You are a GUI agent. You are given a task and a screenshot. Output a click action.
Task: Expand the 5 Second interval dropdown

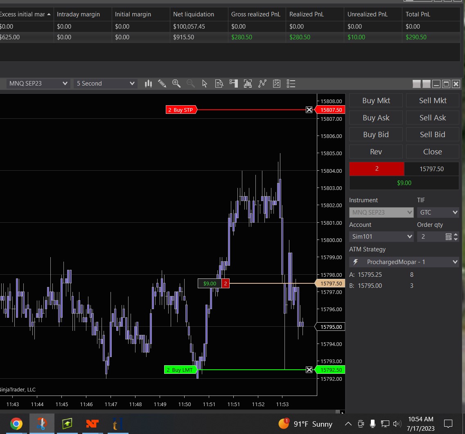point(106,84)
